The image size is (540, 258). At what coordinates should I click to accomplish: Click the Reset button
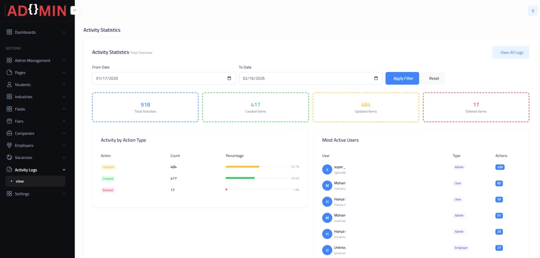click(x=434, y=78)
